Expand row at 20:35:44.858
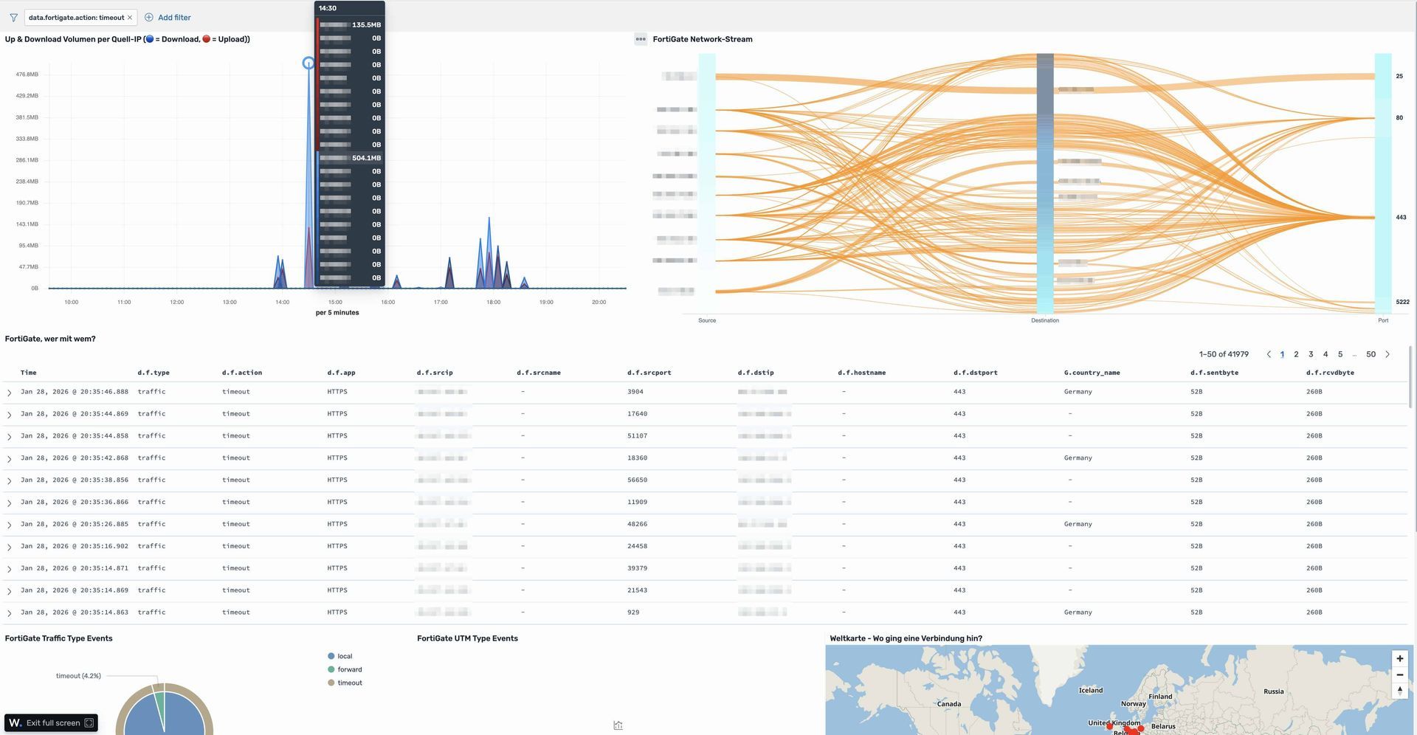The width and height of the screenshot is (1417, 735). point(9,437)
